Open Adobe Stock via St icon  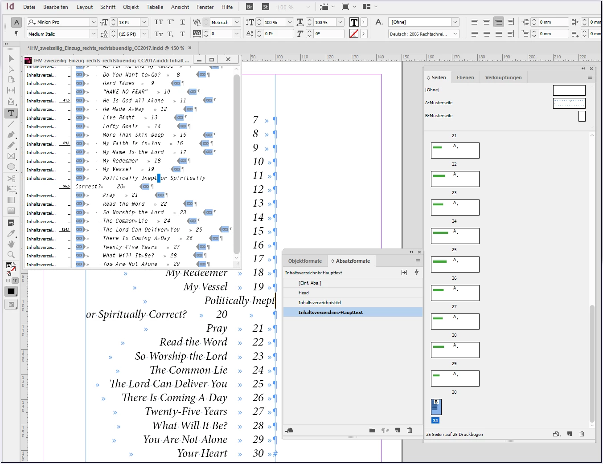click(x=266, y=7)
